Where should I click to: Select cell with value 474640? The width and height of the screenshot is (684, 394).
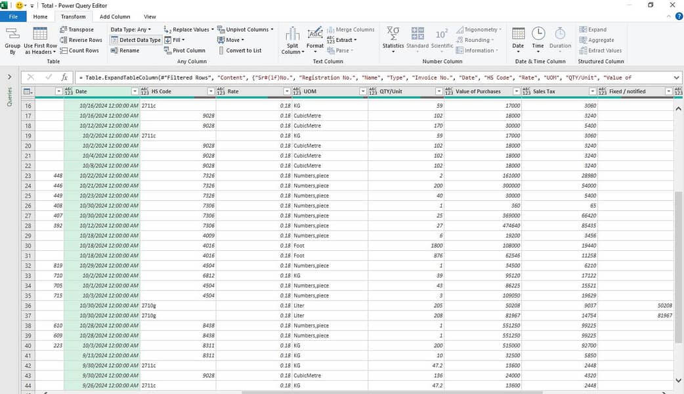click(482, 226)
